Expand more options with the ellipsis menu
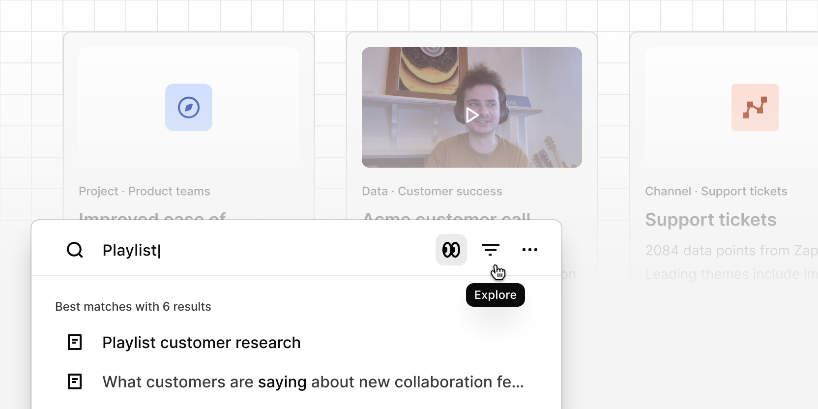 coord(530,250)
